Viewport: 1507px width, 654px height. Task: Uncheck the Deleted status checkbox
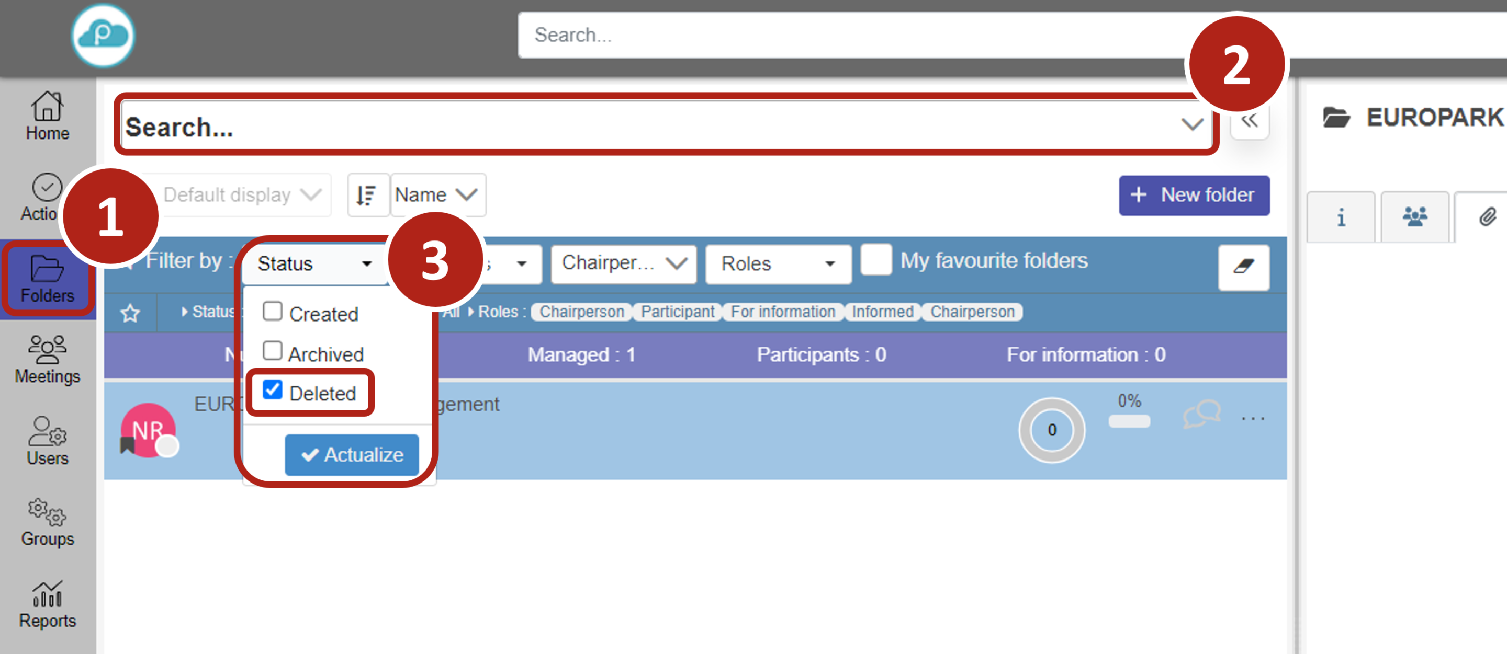pos(273,391)
